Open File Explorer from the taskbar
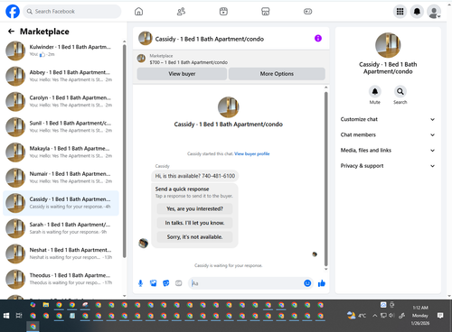Image resolution: width=452 pixels, height=332 pixels. coord(46,305)
